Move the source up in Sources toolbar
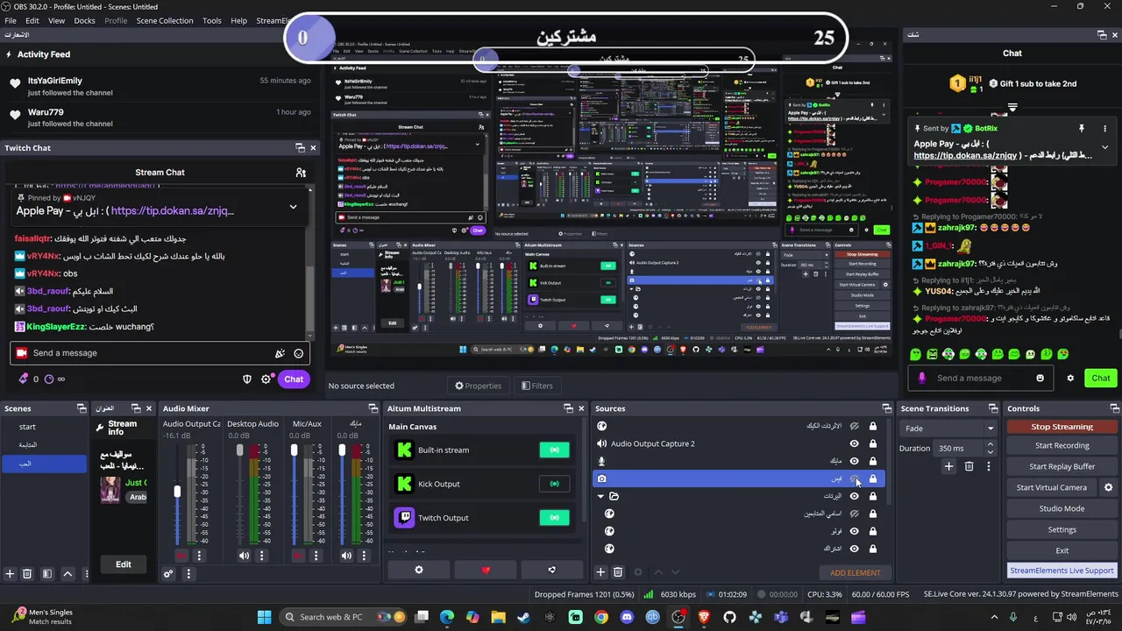The image size is (1122, 631). (x=658, y=572)
